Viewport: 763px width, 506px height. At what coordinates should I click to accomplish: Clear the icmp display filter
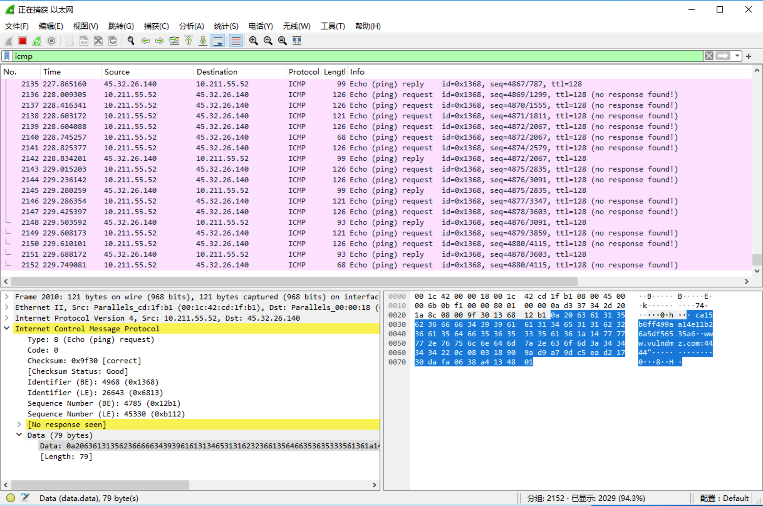[x=709, y=56]
